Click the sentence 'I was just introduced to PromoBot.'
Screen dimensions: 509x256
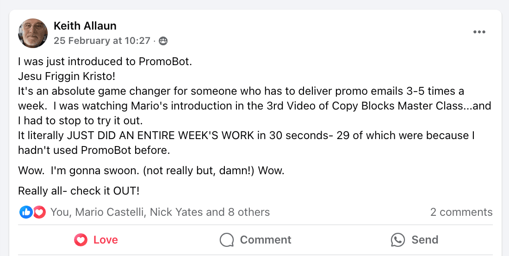[x=105, y=61]
